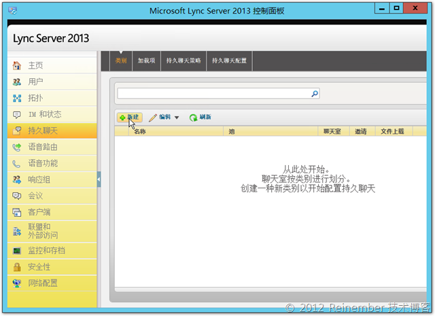Click the green plus icon on 新建
Image resolution: width=435 pixels, height=316 pixels.
pos(122,118)
